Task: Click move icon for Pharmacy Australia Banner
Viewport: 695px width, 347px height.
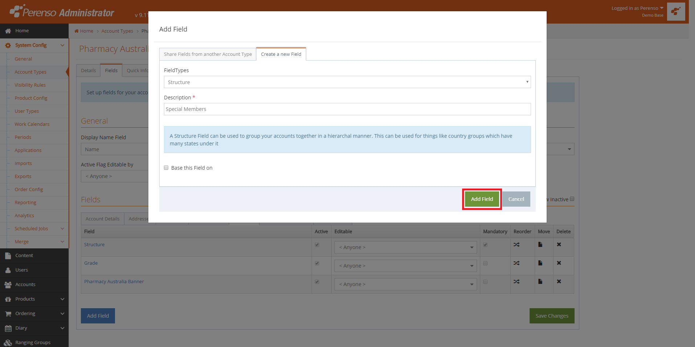Action: click(540, 282)
